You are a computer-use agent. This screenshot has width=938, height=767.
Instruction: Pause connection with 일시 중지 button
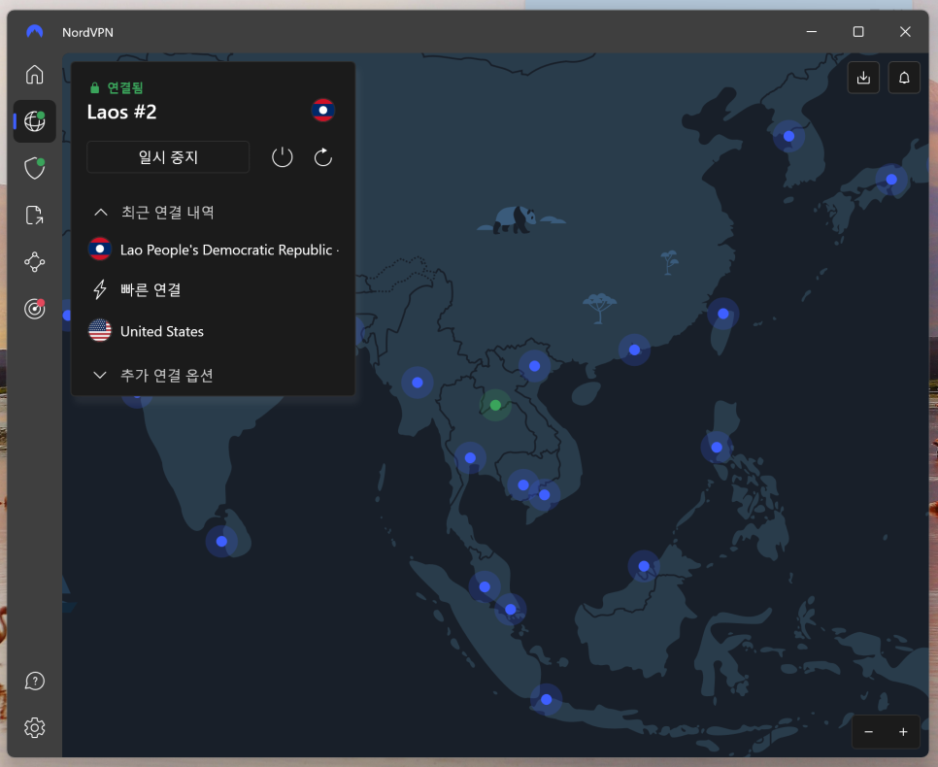(168, 157)
